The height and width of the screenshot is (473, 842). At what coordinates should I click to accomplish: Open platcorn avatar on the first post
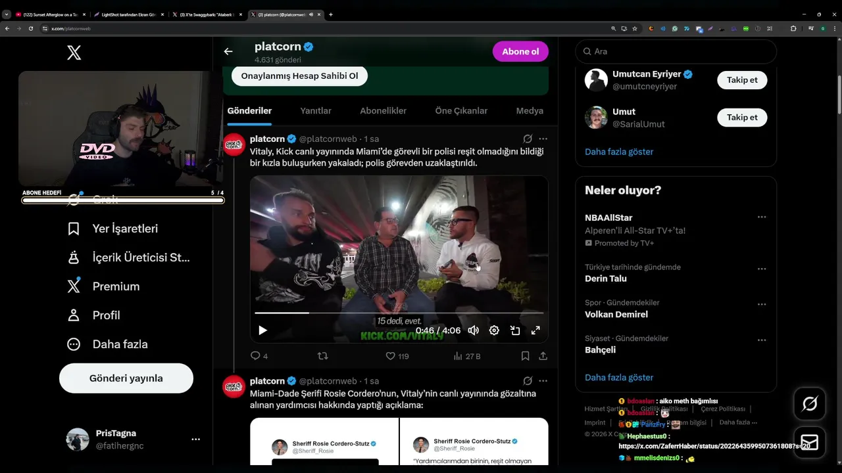click(234, 145)
